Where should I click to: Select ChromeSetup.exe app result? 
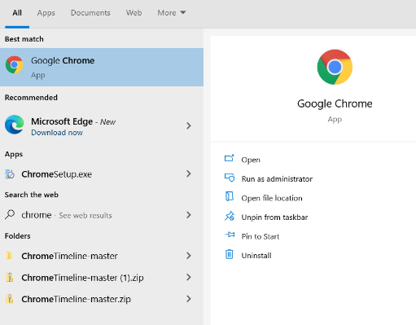click(102, 174)
